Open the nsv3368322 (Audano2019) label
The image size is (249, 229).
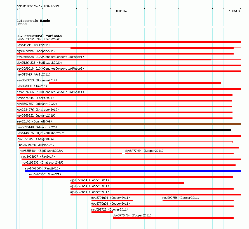(x=36, y=115)
